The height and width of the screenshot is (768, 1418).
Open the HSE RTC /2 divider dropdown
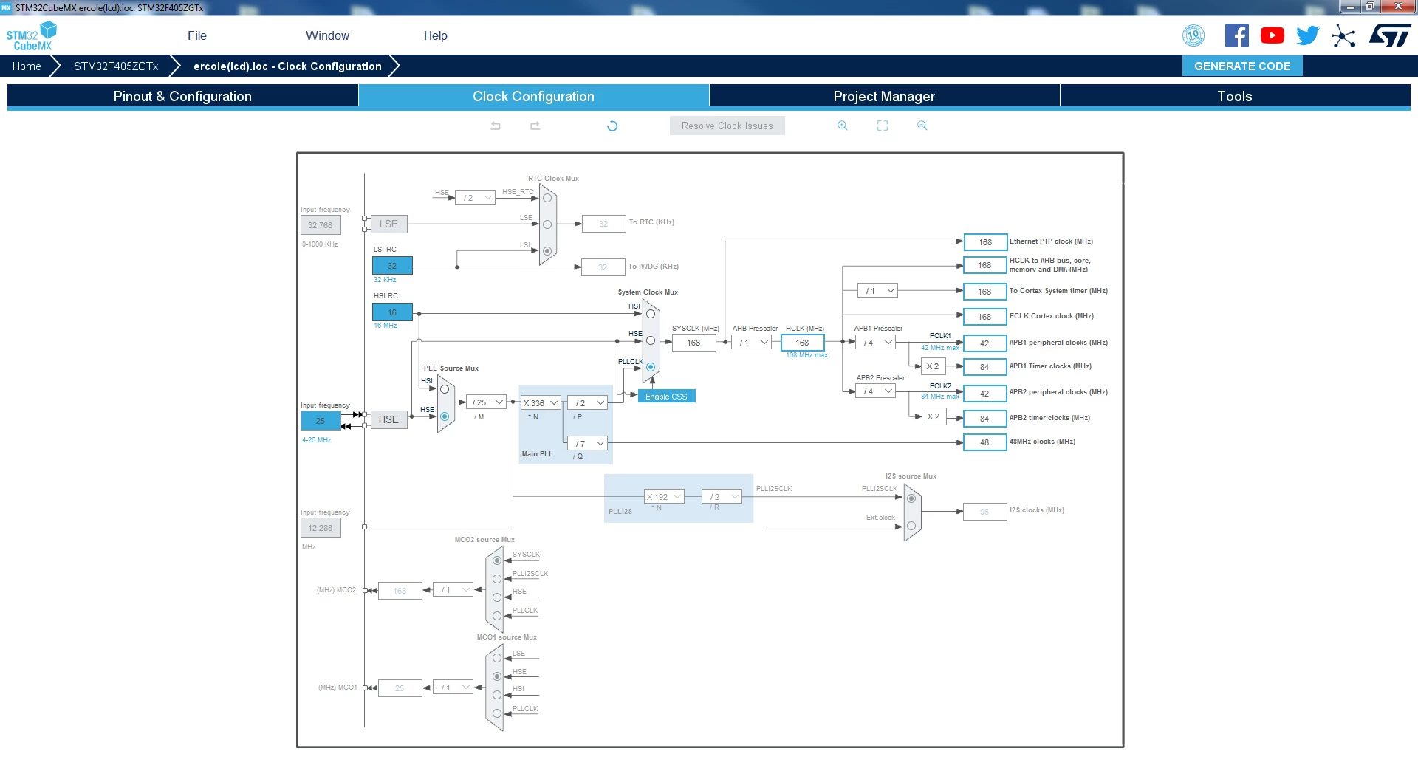point(475,198)
